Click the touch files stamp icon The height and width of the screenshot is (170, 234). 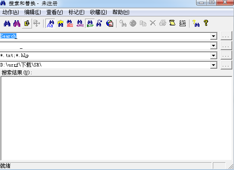pos(27,23)
